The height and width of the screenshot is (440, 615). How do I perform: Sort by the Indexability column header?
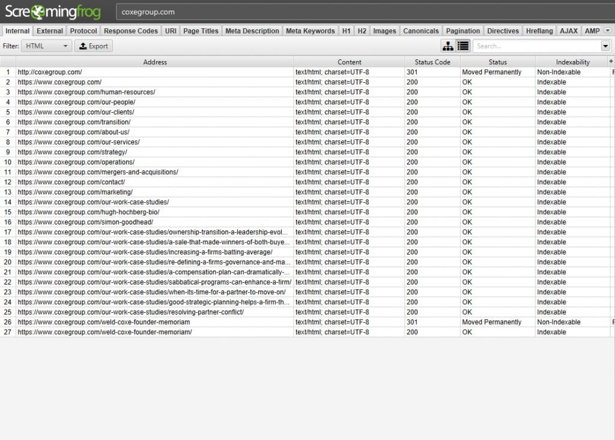pyautogui.click(x=572, y=62)
